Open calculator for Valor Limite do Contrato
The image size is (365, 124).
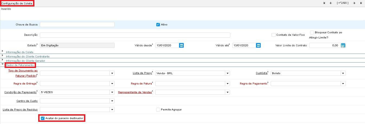pos(343,45)
